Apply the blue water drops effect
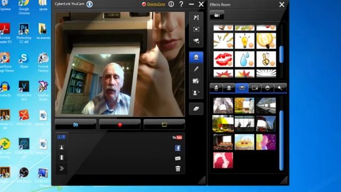The height and width of the screenshot is (192, 341). [x=245, y=59]
